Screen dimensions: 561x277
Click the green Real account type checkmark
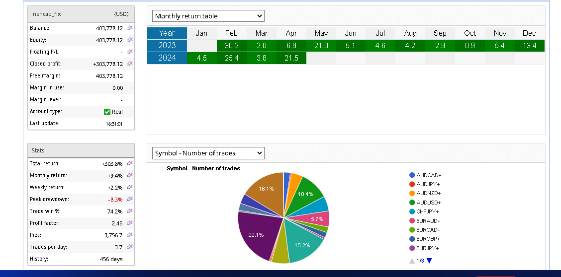(x=107, y=112)
